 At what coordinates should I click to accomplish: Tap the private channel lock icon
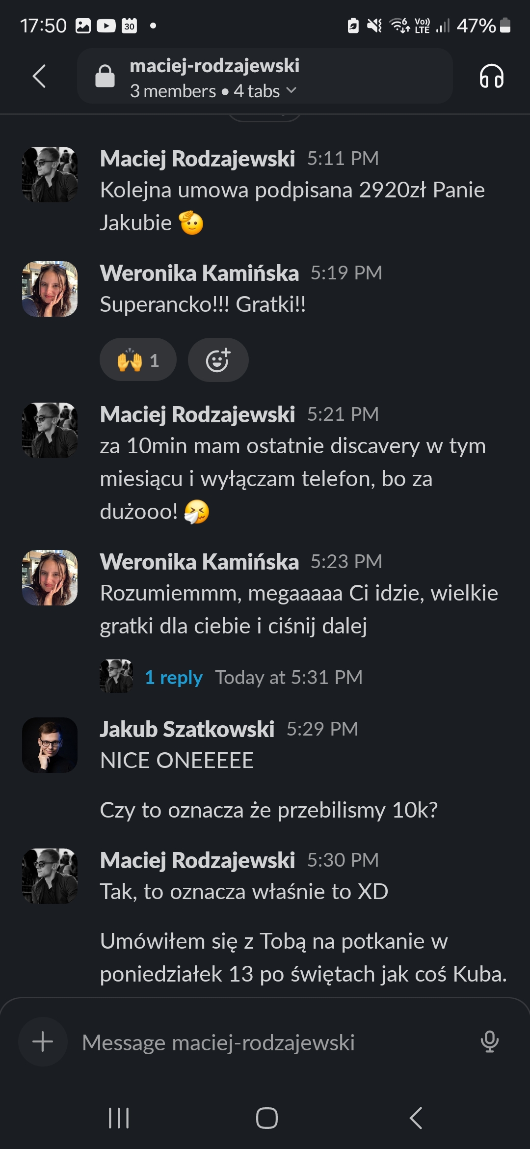(105, 76)
